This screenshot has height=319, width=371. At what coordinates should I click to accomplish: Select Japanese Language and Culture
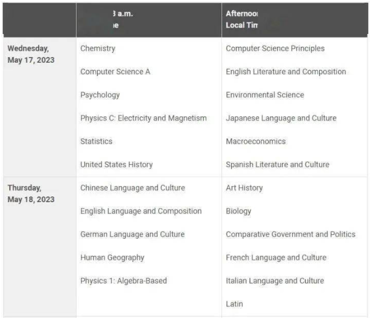pyautogui.click(x=281, y=118)
